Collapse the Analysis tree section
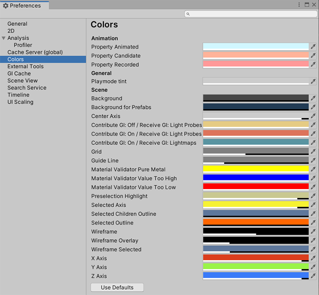 point(4,38)
